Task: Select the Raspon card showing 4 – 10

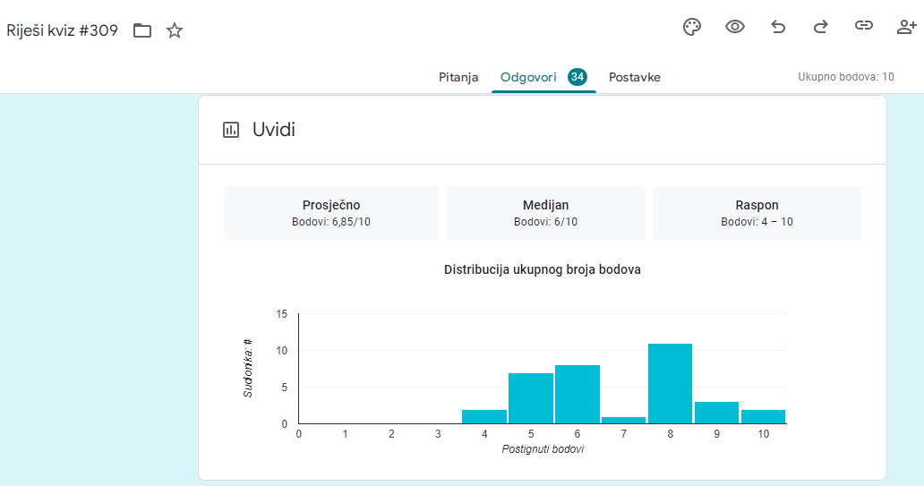Action: coord(757,213)
